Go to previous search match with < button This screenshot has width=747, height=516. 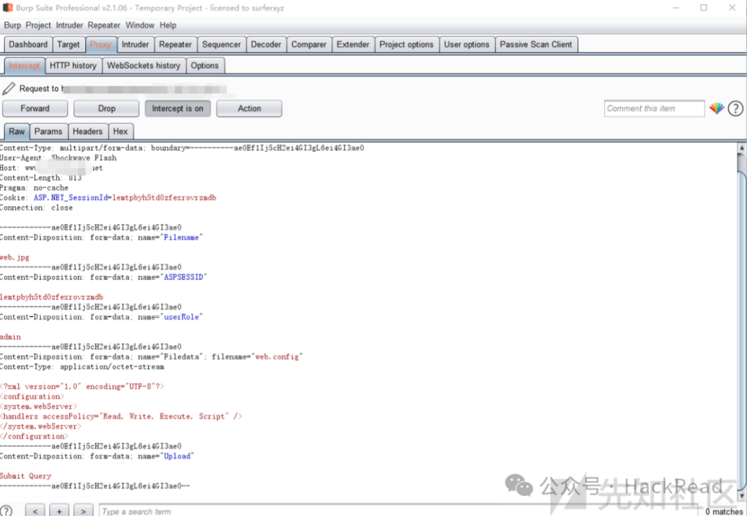[36, 510]
